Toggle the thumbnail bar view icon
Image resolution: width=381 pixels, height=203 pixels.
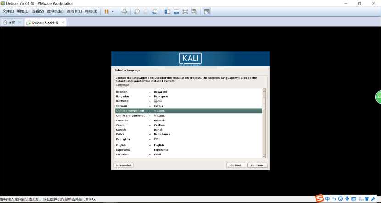tap(176, 11)
